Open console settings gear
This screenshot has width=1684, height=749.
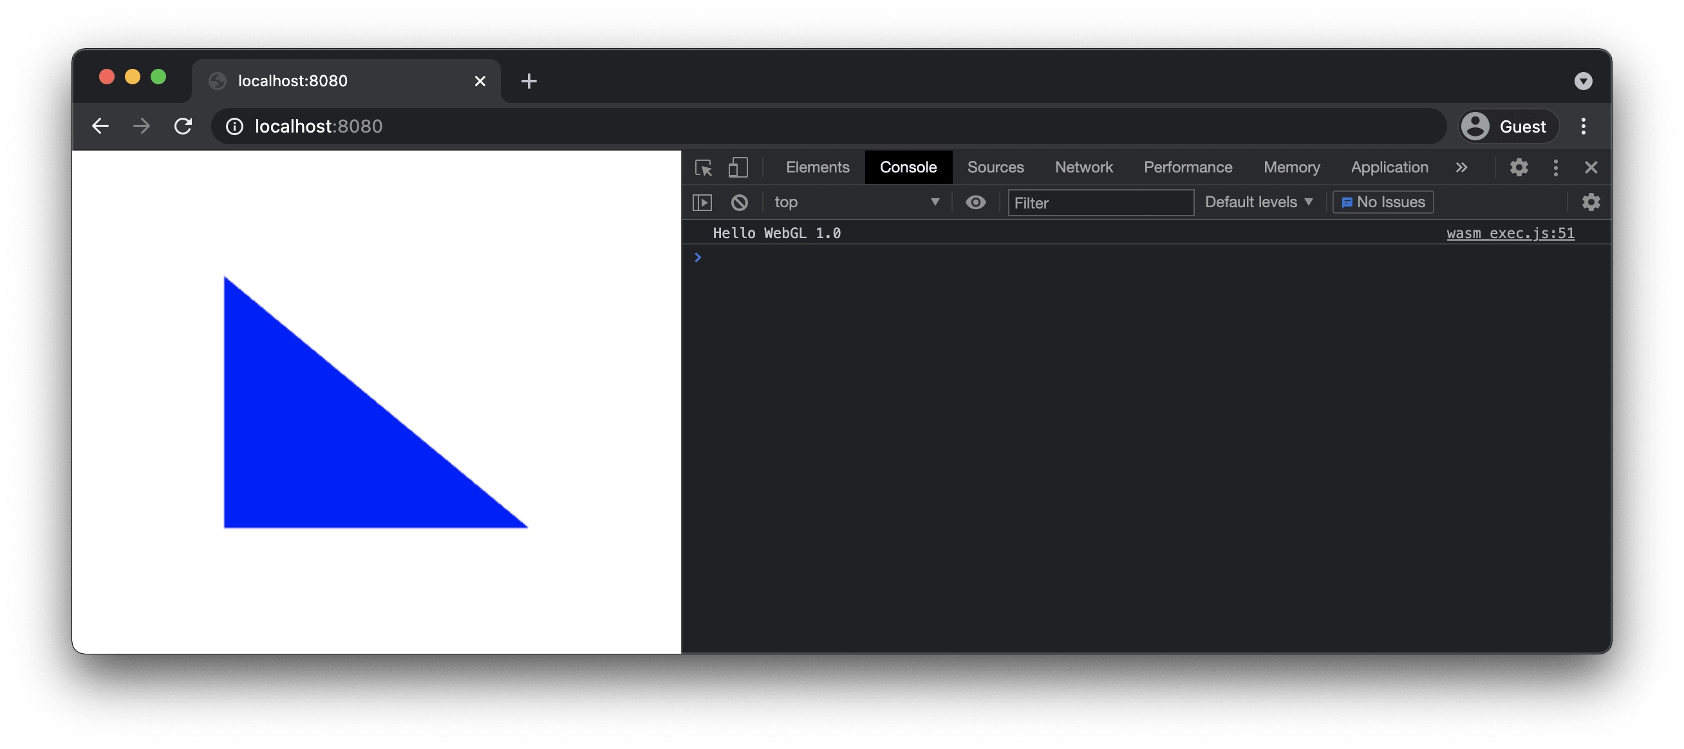tap(1591, 203)
